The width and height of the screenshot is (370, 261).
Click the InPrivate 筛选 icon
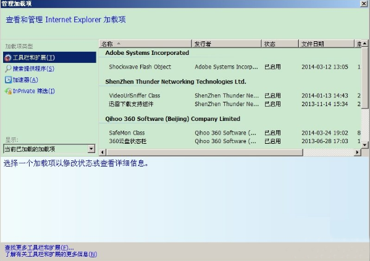[x=8, y=91]
